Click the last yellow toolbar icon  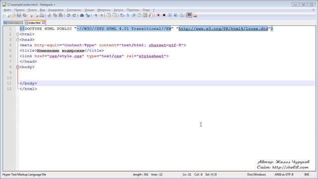pos(195,15)
